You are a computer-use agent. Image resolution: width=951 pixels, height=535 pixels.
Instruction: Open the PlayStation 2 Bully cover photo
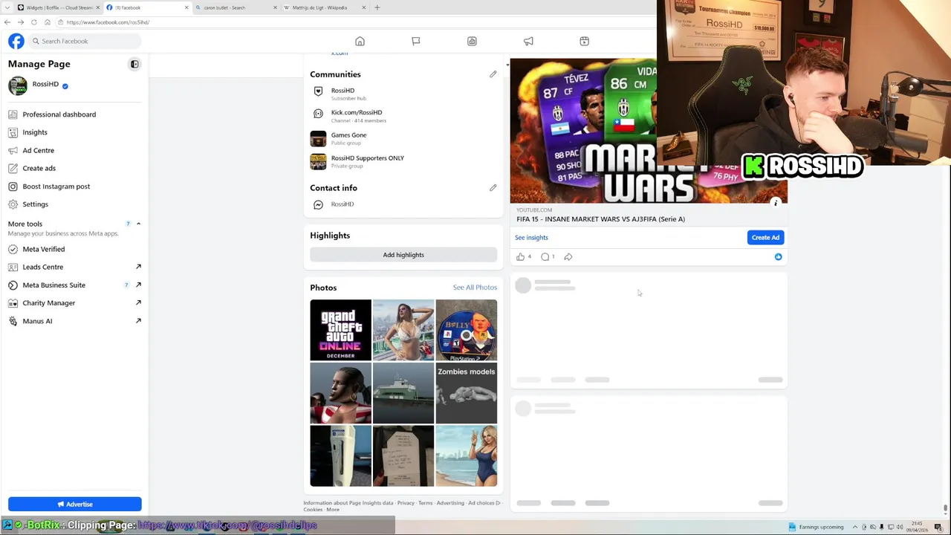(x=466, y=330)
